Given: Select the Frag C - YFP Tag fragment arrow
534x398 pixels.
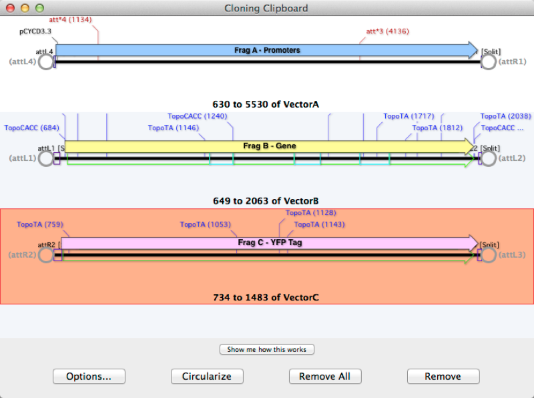Looking at the screenshot, I should [x=267, y=242].
